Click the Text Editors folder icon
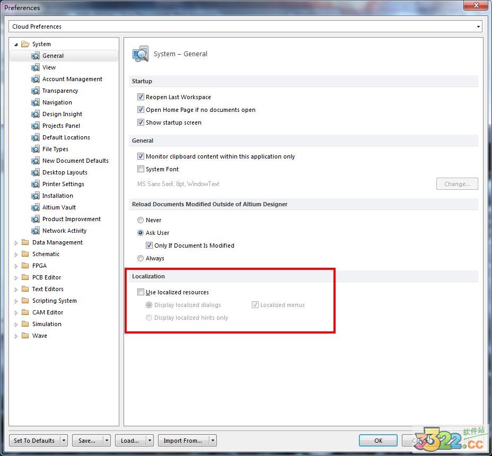 click(25, 289)
